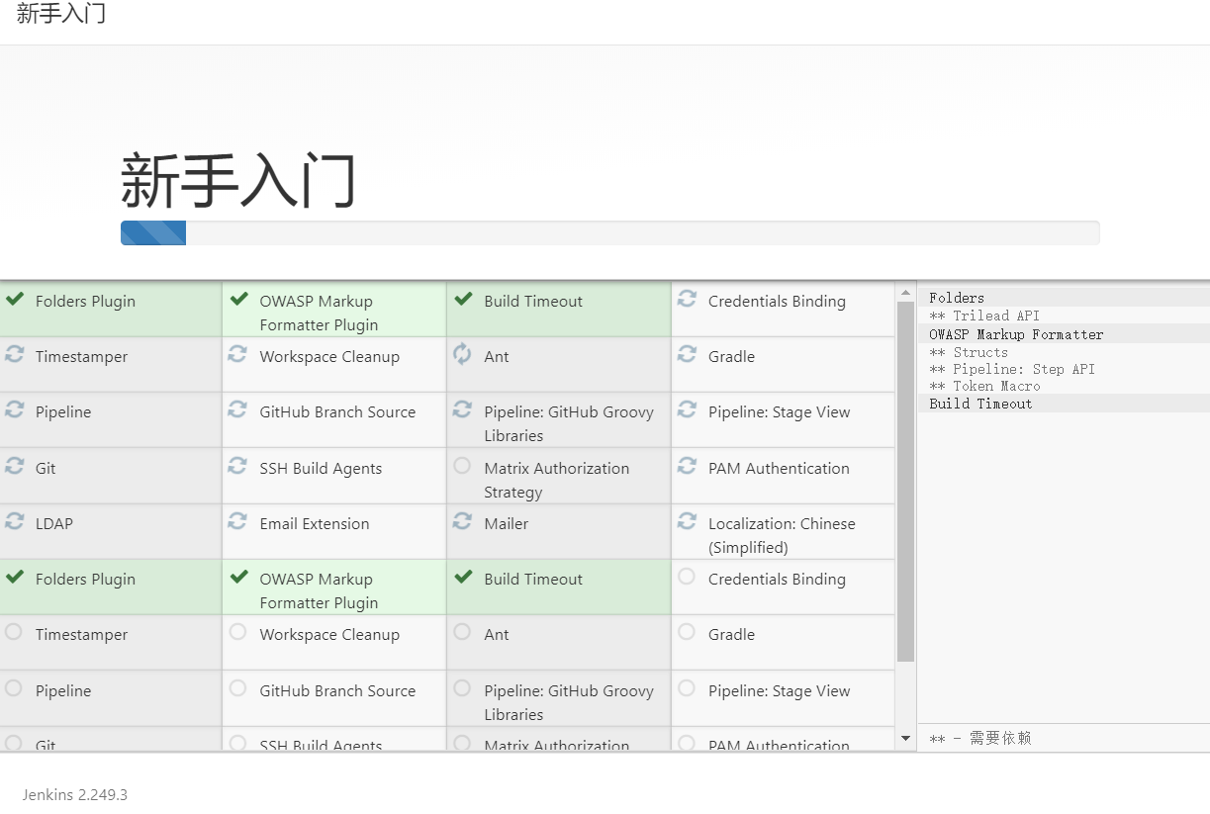Click sync icon beside Localization: Chinese (Simplified)
The image size is (1210, 814).
tap(687, 521)
